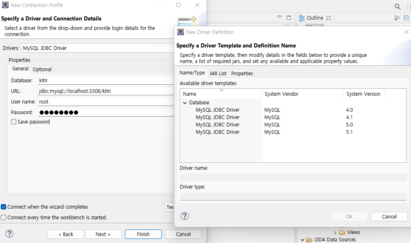Collapse the ODA Data Sources node
Screen dimensions: 411x243
click(x=302, y=240)
